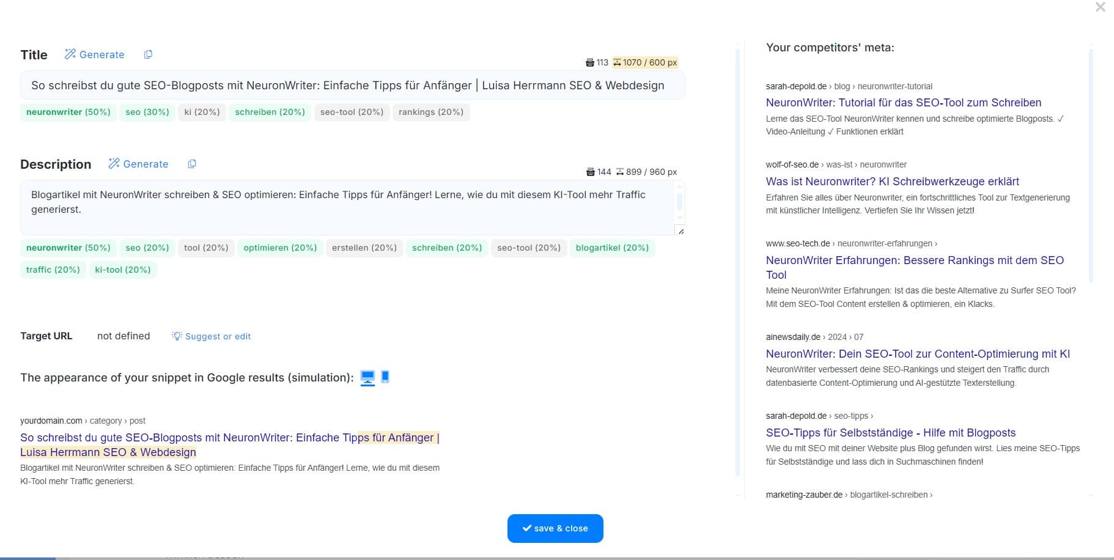
Task: Select the ki-tool (20%) keyword tag
Action: (x=123, y=270)
